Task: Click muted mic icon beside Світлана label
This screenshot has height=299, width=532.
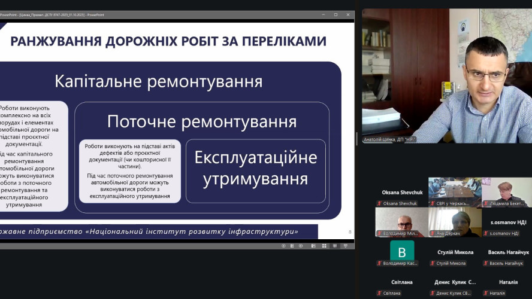Action: click(379, 293)
